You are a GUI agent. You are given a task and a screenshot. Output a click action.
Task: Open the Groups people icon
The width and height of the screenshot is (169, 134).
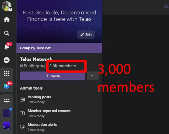(x=7, y=101)
